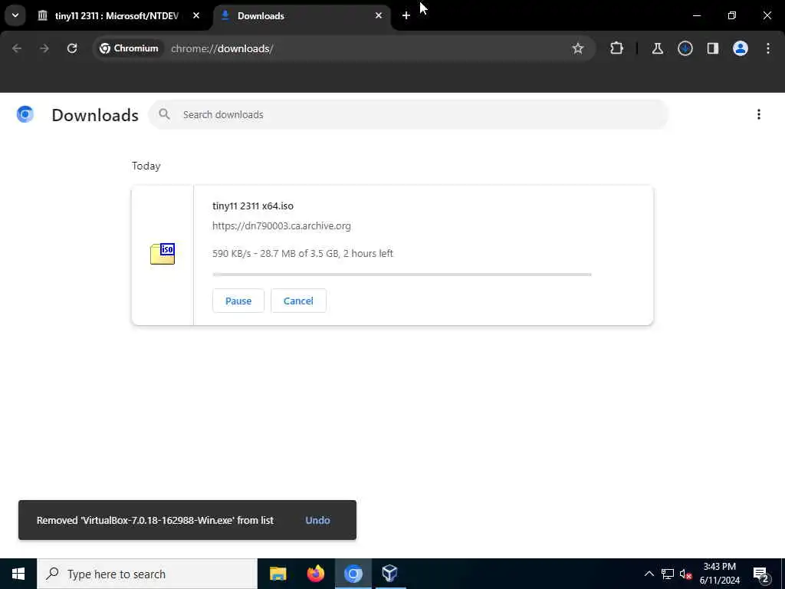Open VirtualBox from the taskbar

coord(390,574)
